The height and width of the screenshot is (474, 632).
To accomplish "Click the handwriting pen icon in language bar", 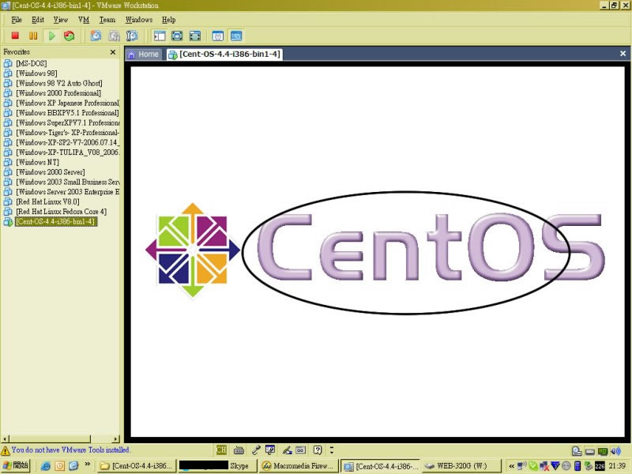I will (287, 450).
